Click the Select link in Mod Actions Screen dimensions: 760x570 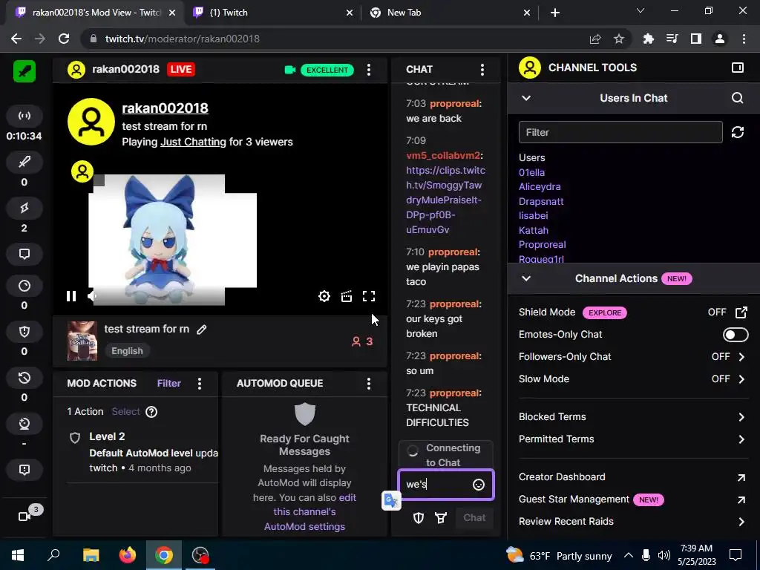coord(125,411)
